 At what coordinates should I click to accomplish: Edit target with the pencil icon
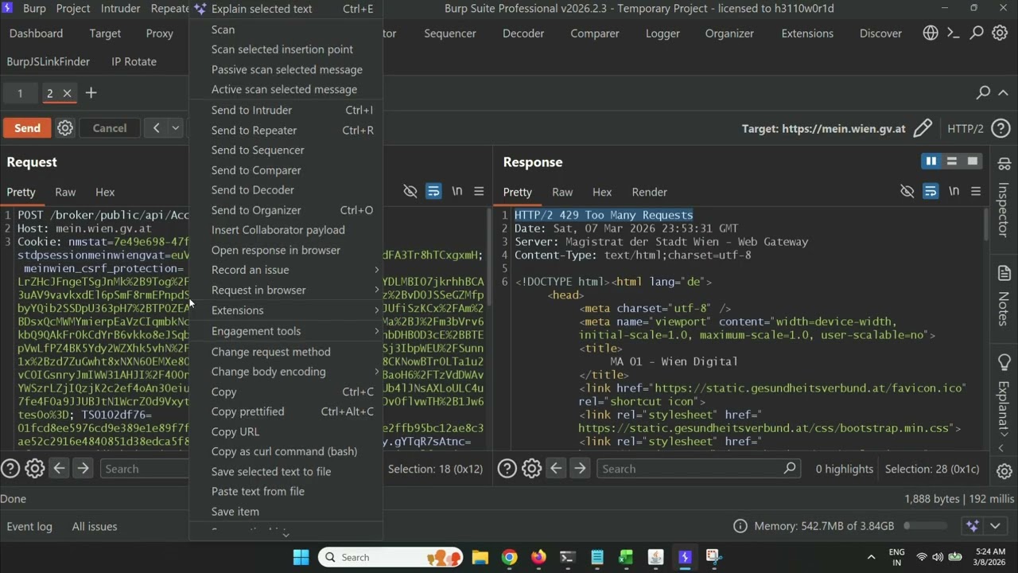click(923, 128)
